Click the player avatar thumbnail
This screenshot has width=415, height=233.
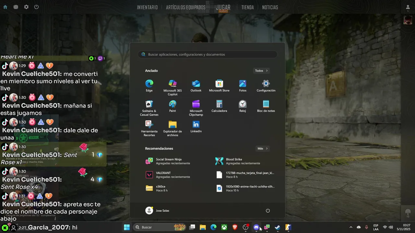[x=408, y=20]
